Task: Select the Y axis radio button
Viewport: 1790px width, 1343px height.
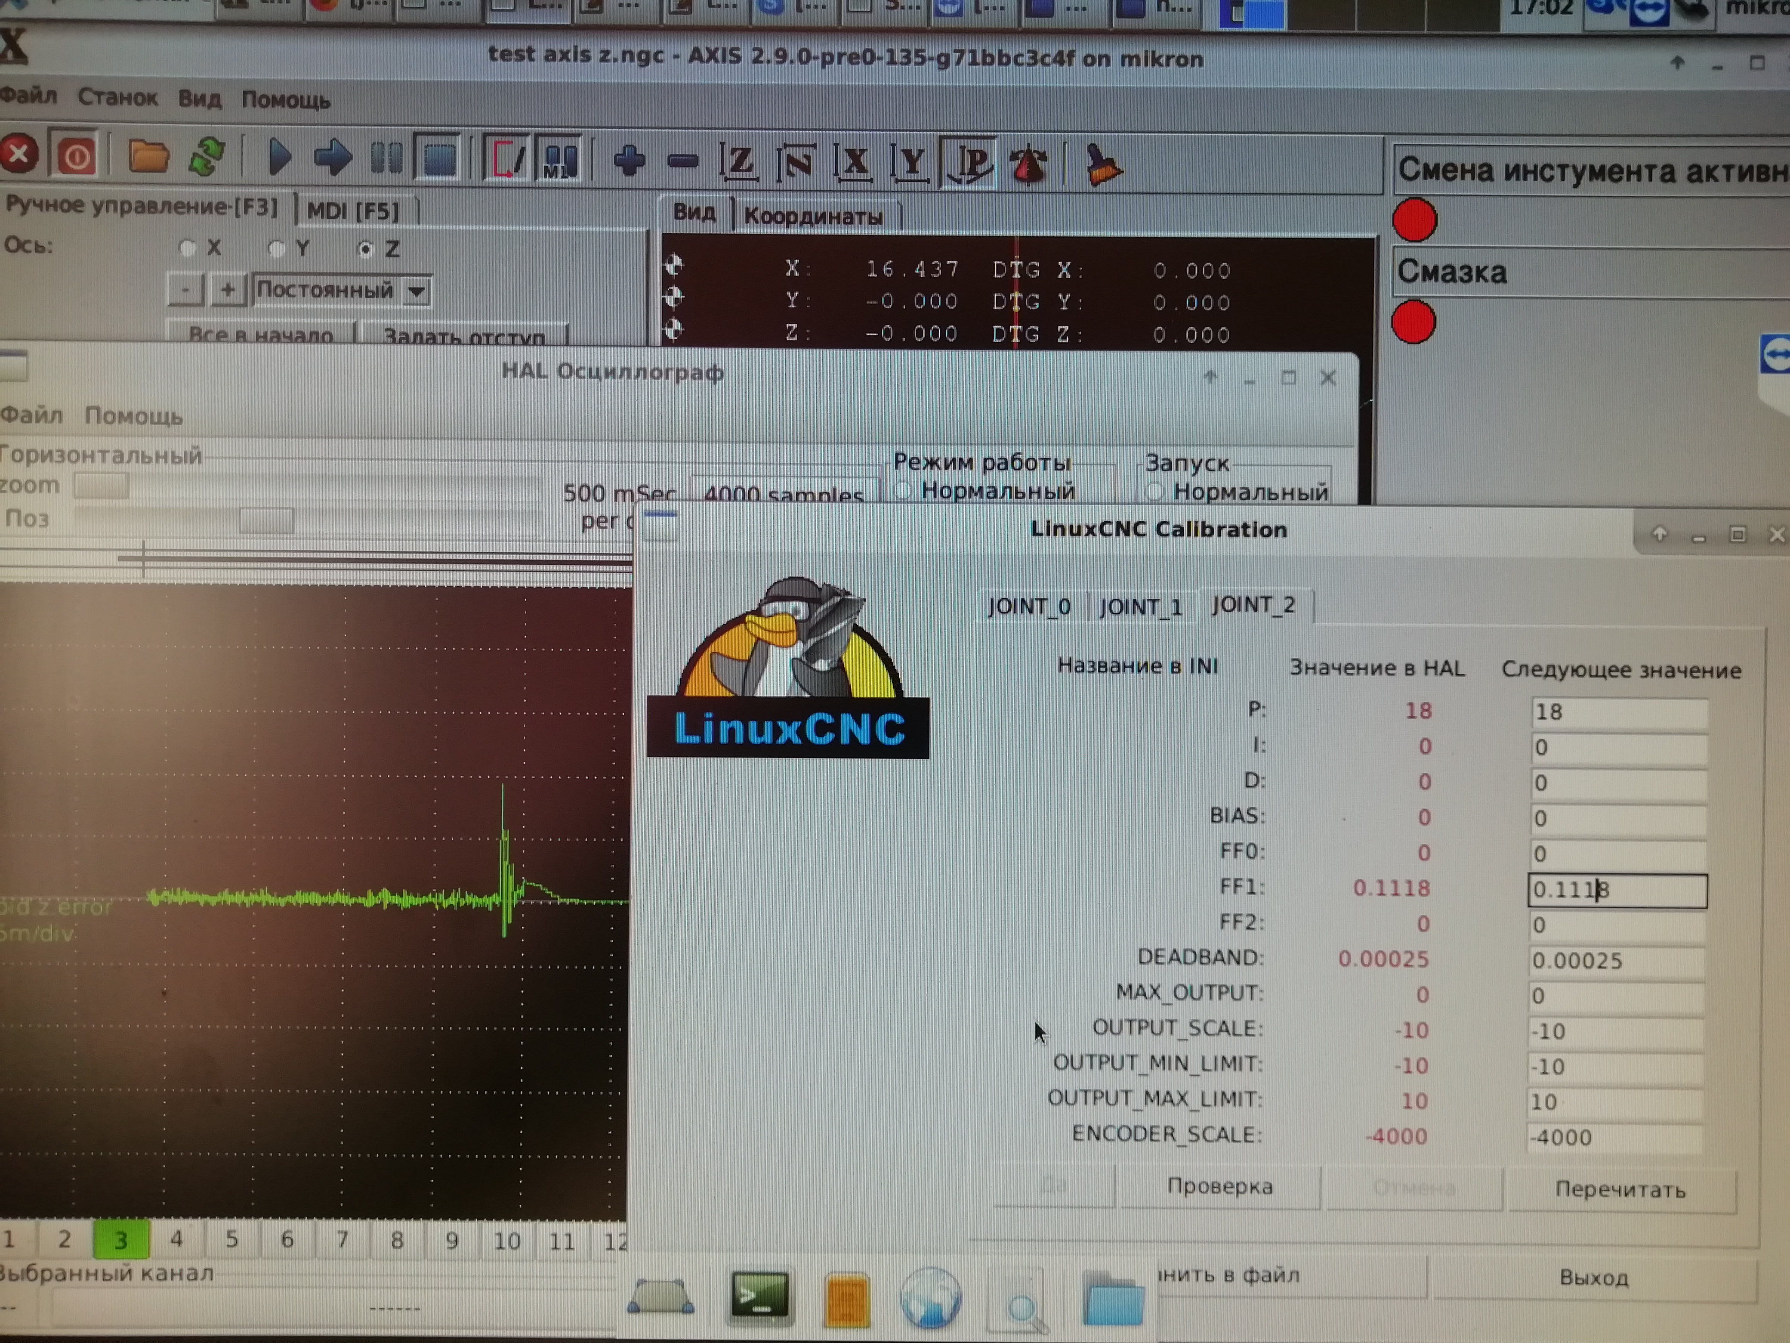Action: tap(278, 249)
